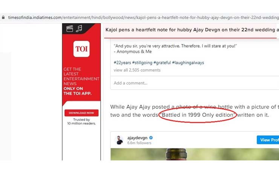Screen dimensions: 279x177
Task: Click the ajaydevgn profile avatar
Action: [119, 140]
